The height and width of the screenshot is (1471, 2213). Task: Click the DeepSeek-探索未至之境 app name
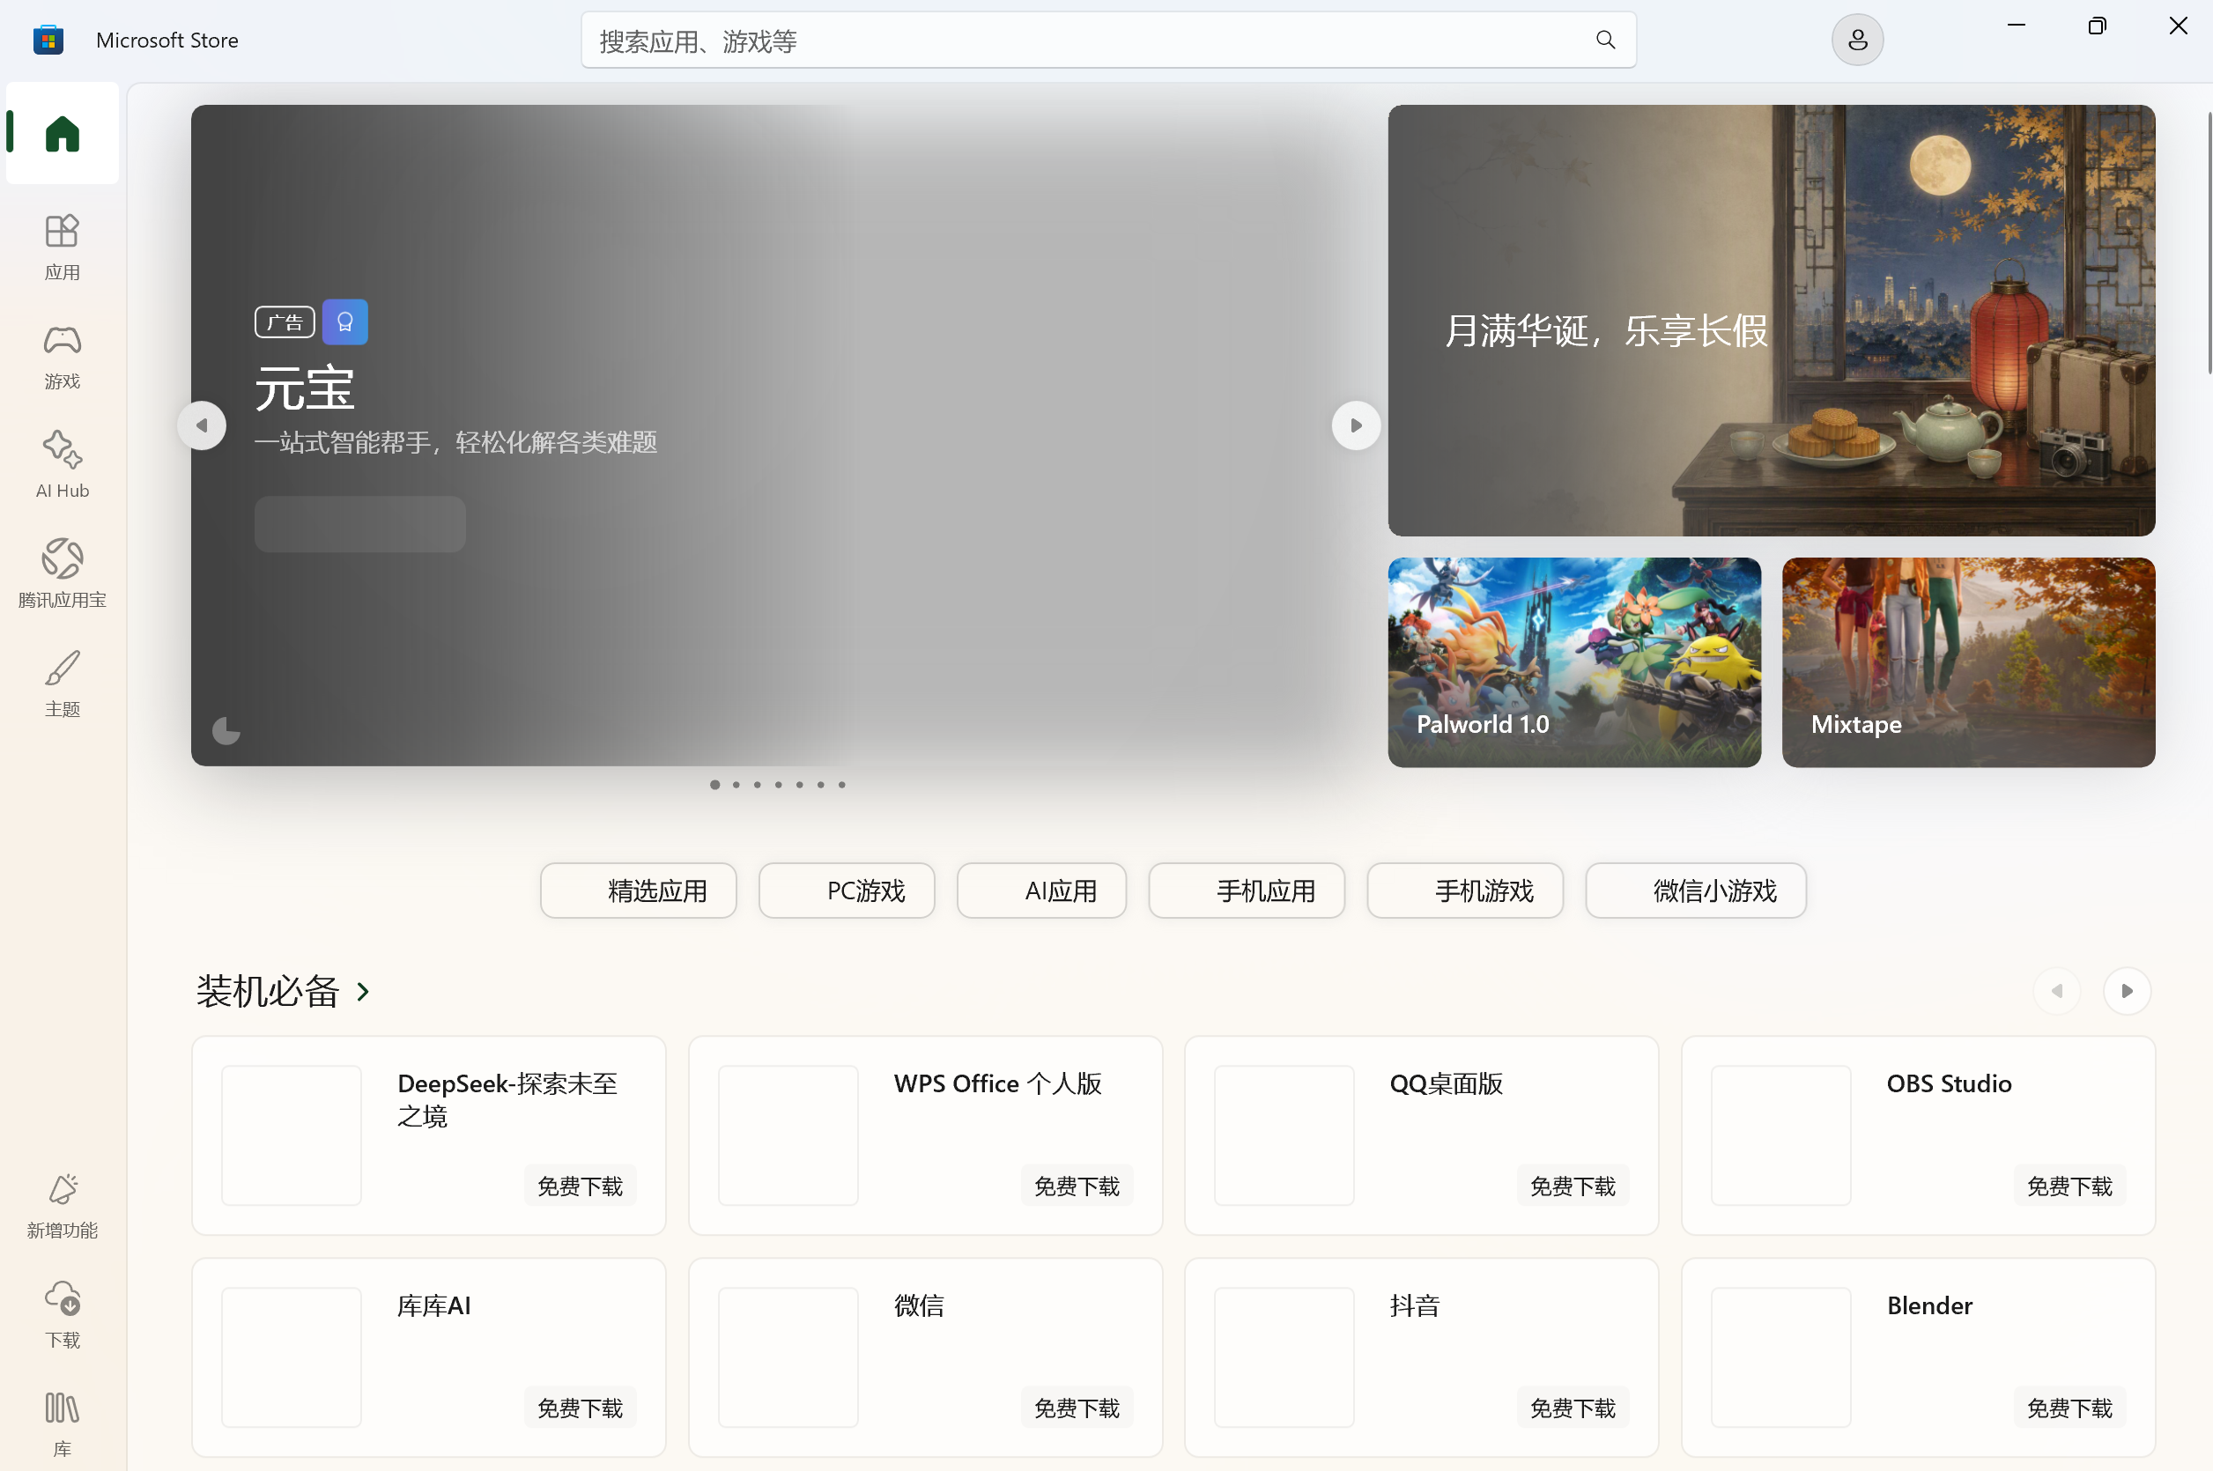tap(507, 1100)
